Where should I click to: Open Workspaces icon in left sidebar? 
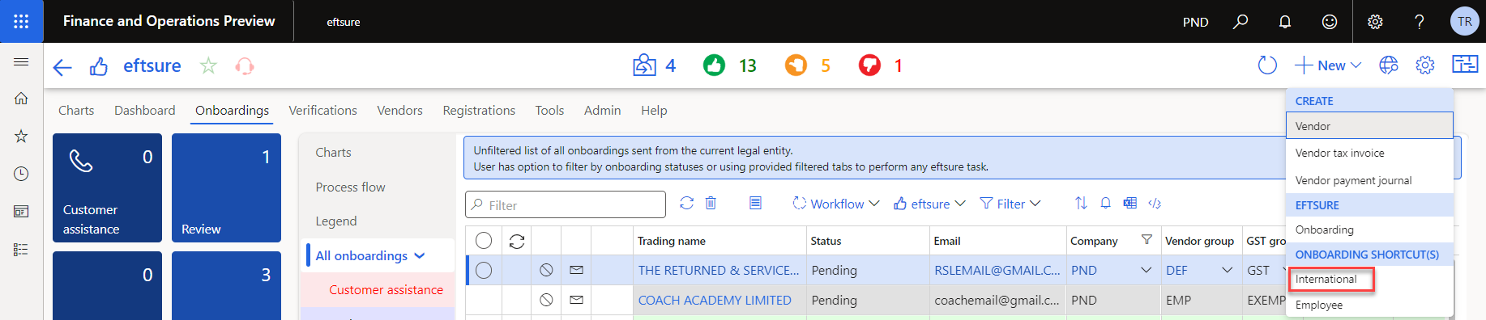21,212
